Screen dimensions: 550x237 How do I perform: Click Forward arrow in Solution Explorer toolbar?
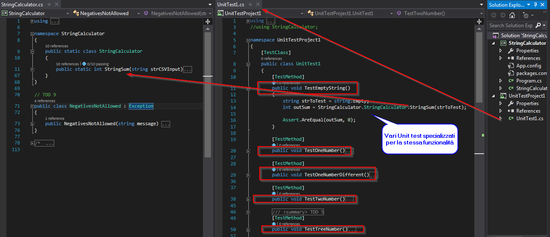(503, 15)
